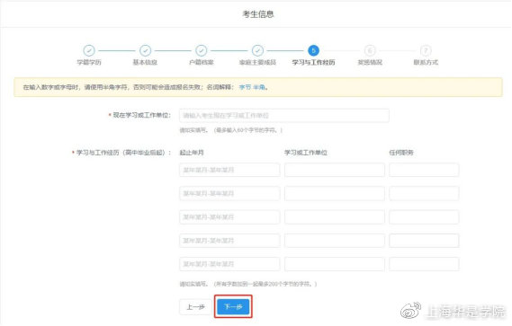Click the 考生信息 page title
This screenshot has height=326, width=512.
[258, 14]
